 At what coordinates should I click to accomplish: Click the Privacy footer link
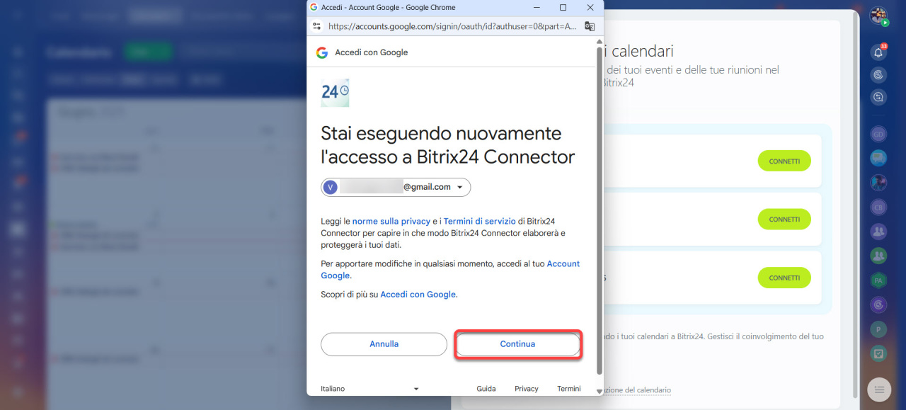tap(527, 389)
